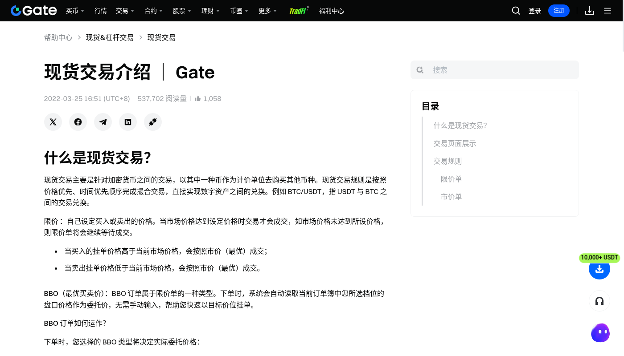Click the heading 什么是现货交易?
624x356 pixels.
(x=98, y=158)
